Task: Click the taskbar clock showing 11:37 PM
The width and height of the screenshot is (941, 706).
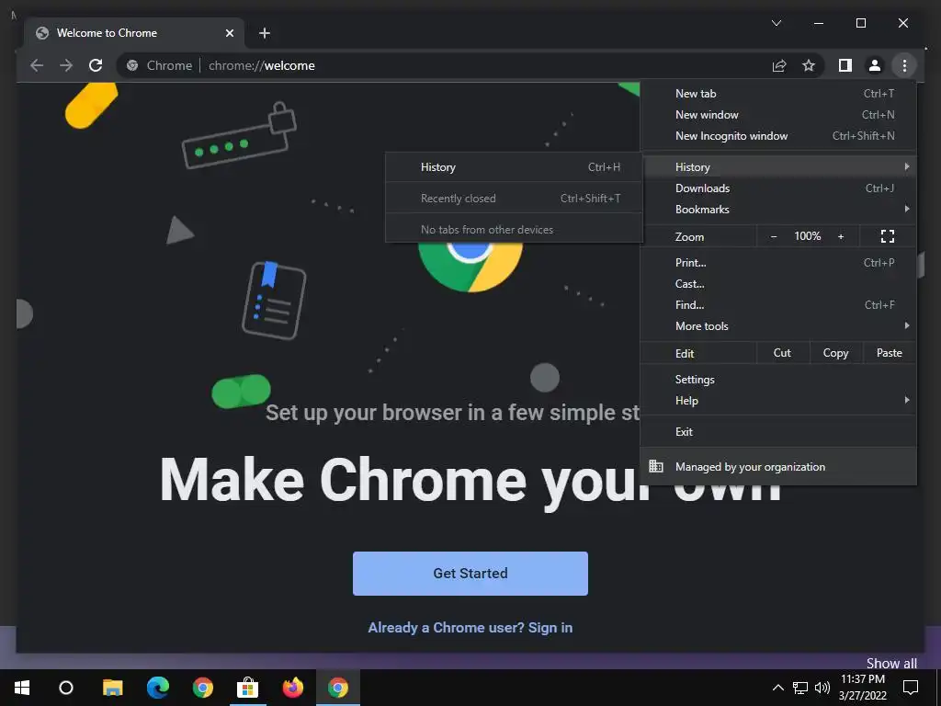Action: point(862,688)
